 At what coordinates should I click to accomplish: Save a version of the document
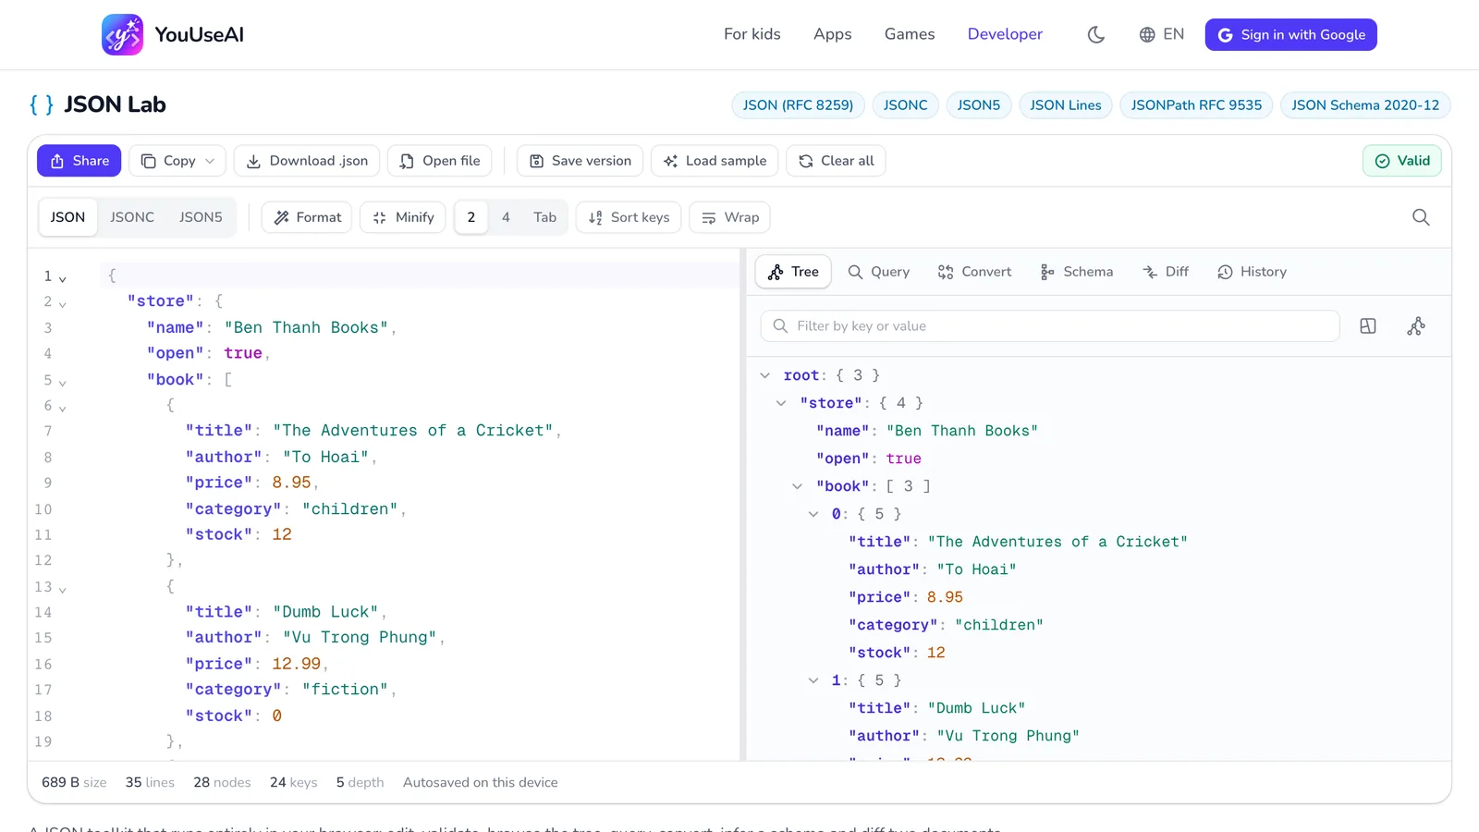point(581,161)
